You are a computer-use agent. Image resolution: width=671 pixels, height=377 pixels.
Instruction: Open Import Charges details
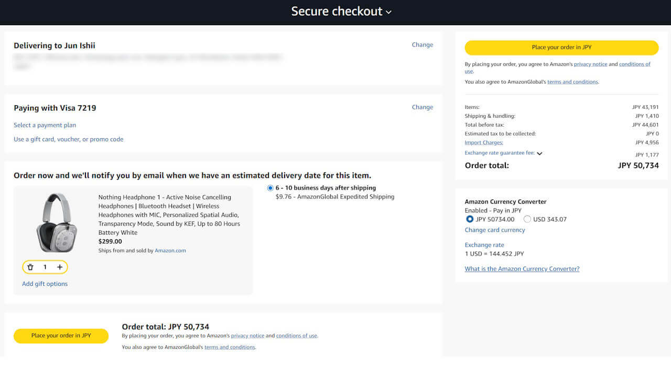tap(484, 142)
